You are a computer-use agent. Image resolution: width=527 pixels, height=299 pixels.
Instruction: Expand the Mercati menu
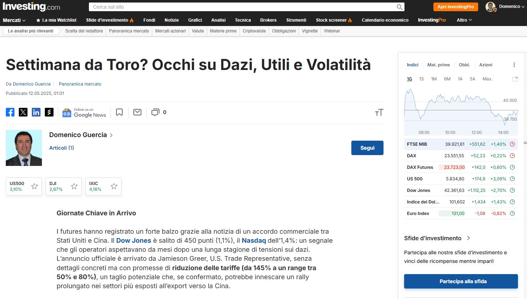[x=14, y=20]
